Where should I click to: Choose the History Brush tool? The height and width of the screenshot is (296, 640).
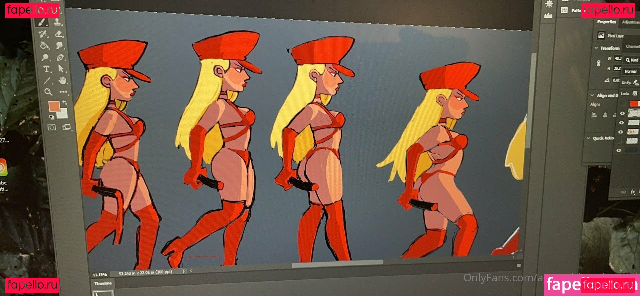point(43,34)
